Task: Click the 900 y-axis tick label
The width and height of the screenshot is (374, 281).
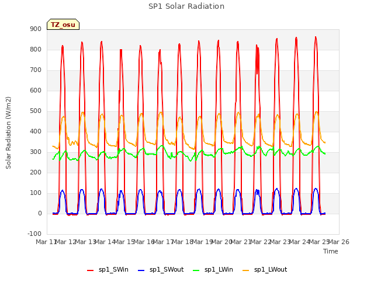Action: [36, 29]
